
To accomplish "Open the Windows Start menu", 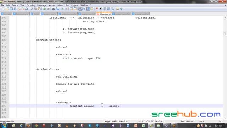I will click(x=4, y=126).
